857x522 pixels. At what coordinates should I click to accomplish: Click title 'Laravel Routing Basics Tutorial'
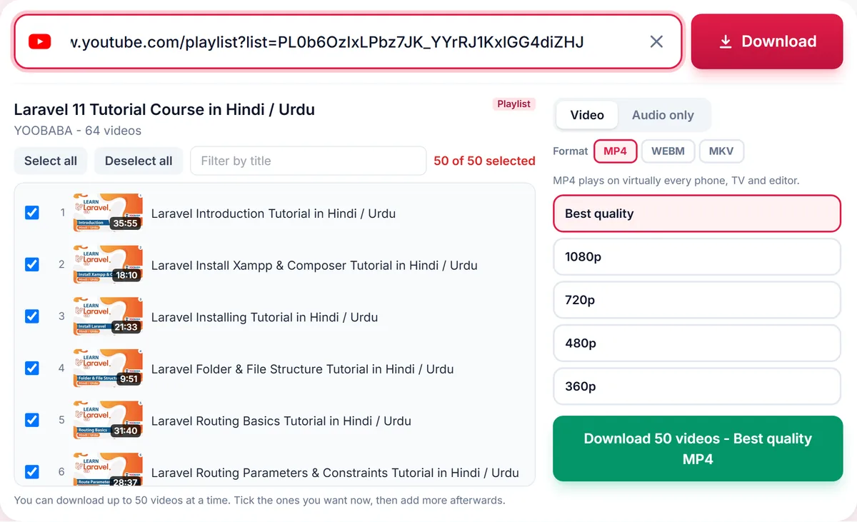point(281,421)
